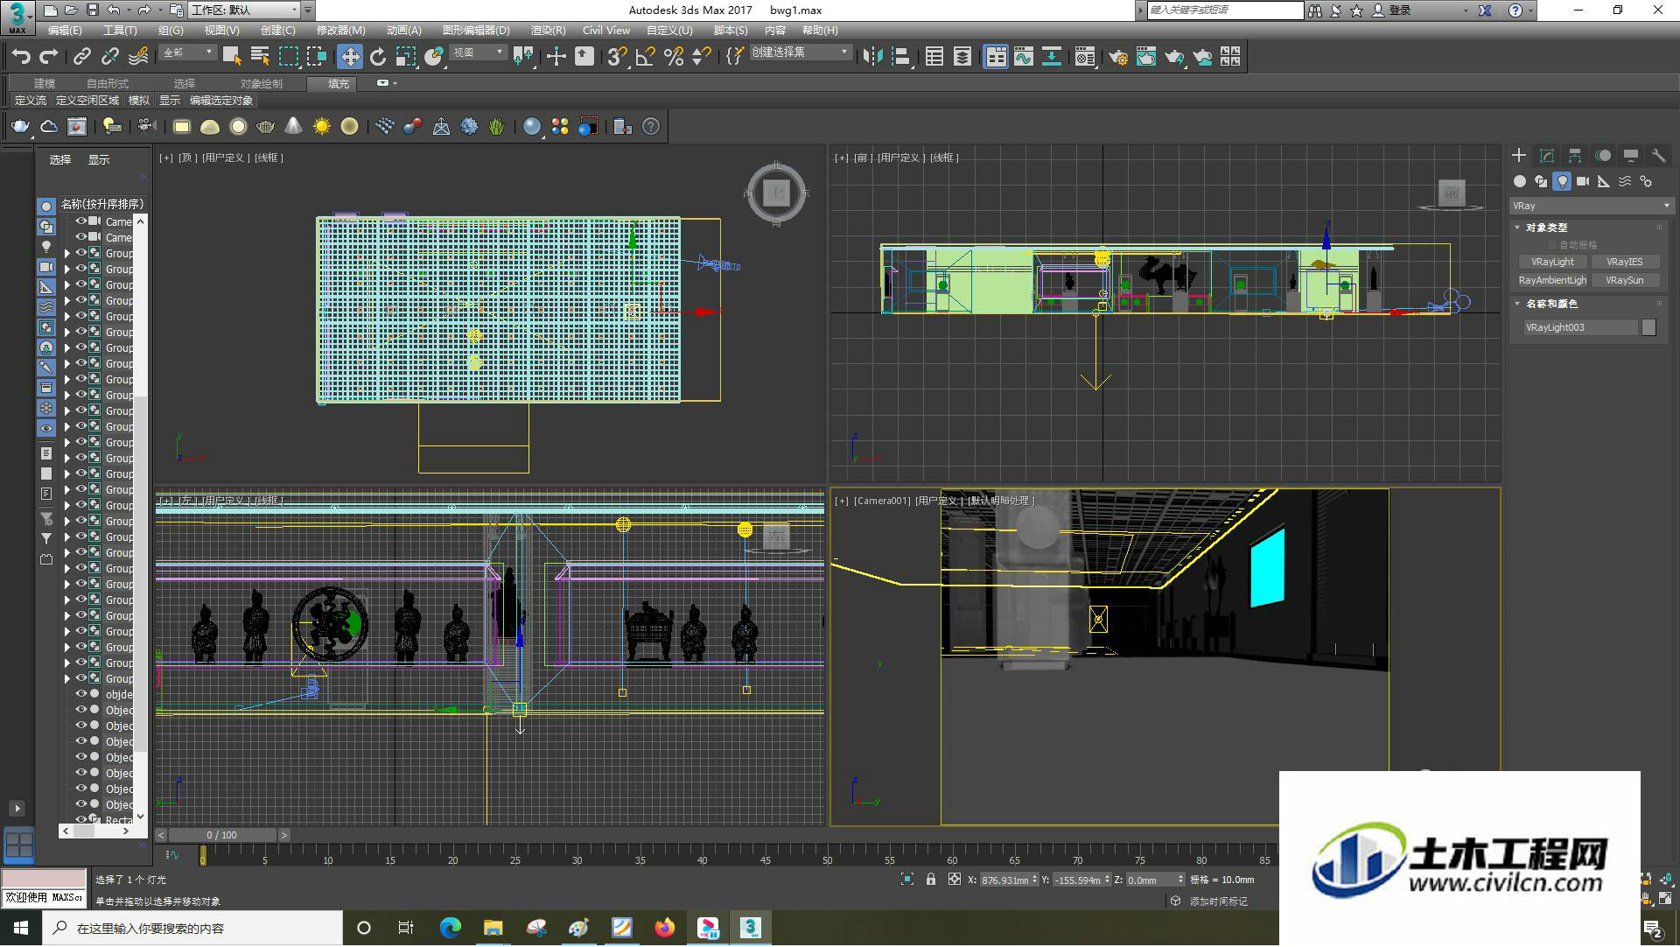Toggle Spinner Snap
This screenshot has height=947, width=1680.
(x=702, y=57)
